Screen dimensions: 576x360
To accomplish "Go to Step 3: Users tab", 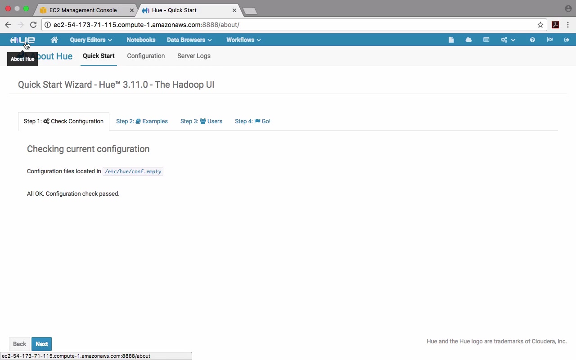I will tap(201, 121).
